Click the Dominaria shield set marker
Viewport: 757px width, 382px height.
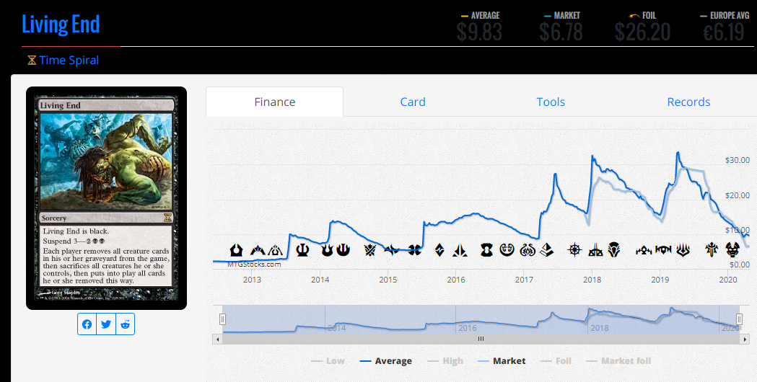point(613,250)
